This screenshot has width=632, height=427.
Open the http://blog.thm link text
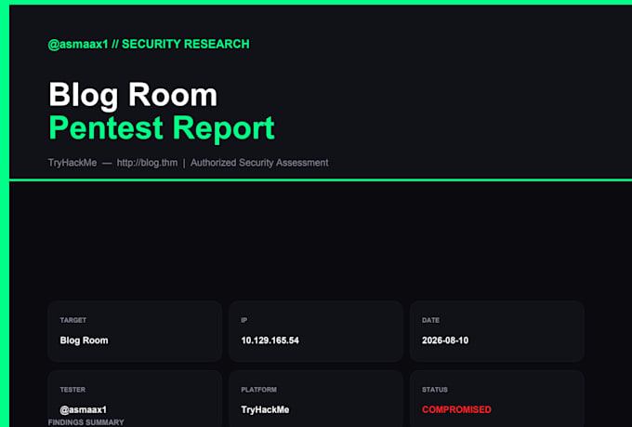click(147, 163)
